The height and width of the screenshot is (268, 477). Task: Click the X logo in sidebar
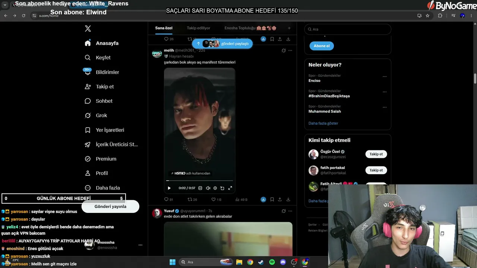[88, 29]
